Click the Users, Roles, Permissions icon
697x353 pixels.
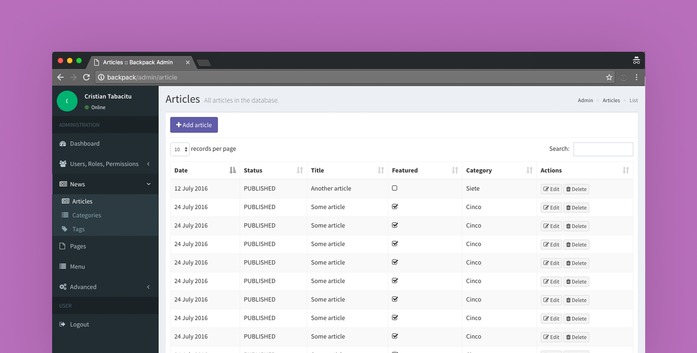(62, 163)
